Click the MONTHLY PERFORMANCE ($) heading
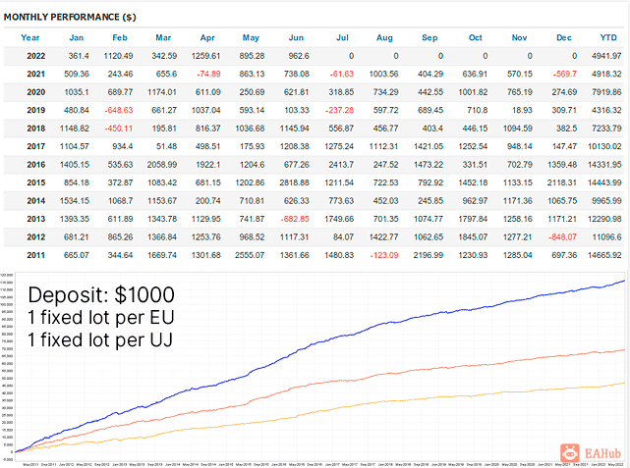Screen dimensions: 630x468 click(70, 17)
